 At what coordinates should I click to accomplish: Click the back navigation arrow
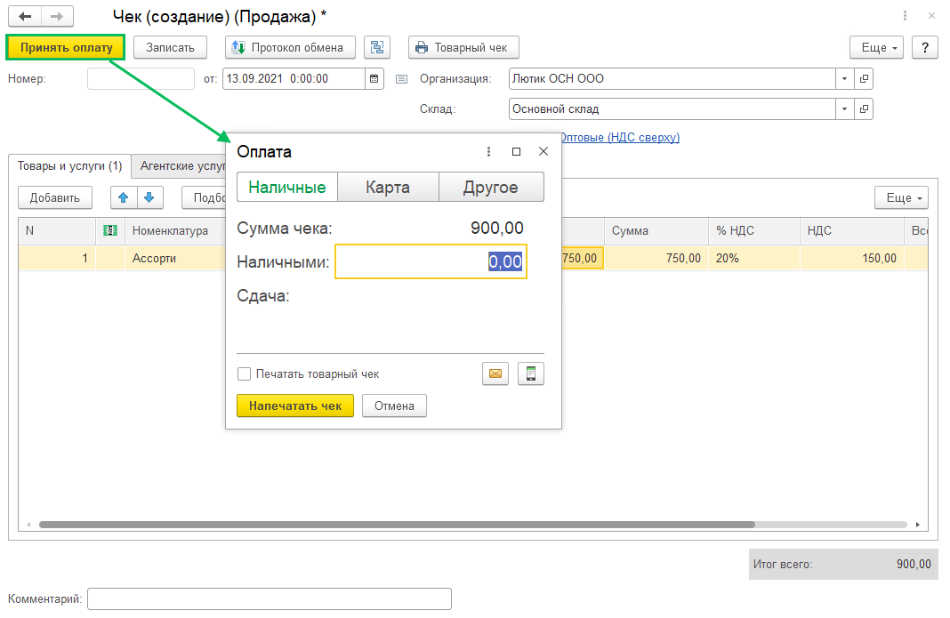pos(25,17)
